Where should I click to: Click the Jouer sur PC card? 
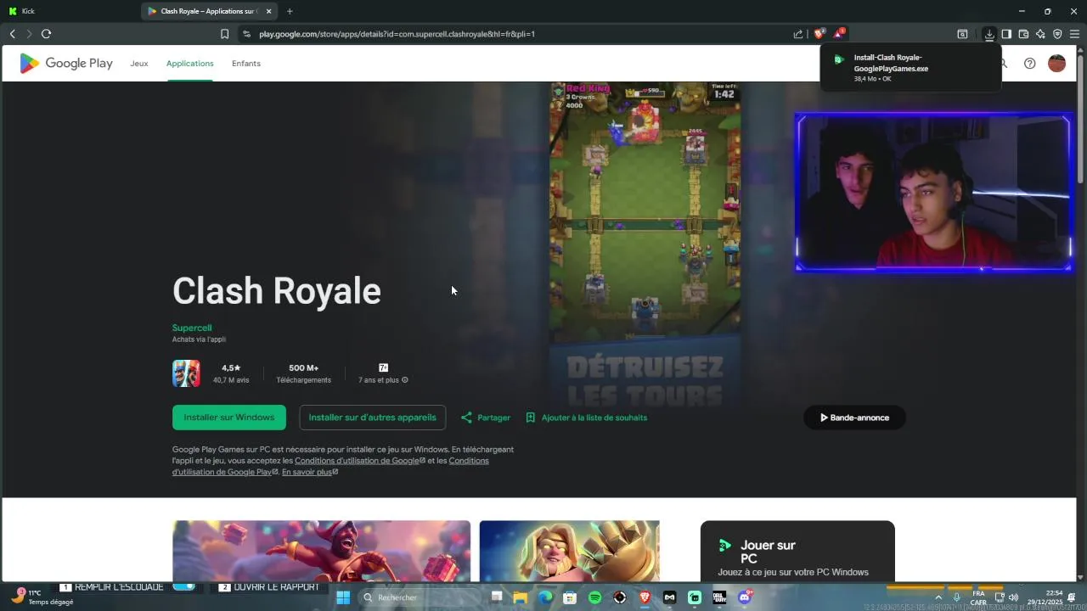pos(797,551)
